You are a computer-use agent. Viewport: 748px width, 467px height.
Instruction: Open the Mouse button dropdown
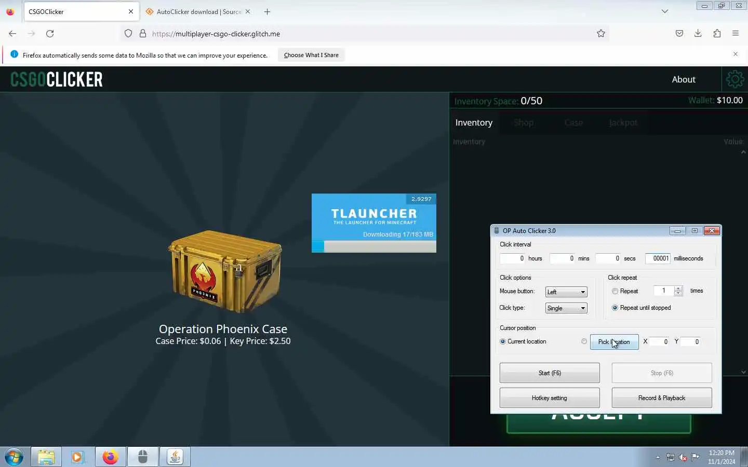566,292
